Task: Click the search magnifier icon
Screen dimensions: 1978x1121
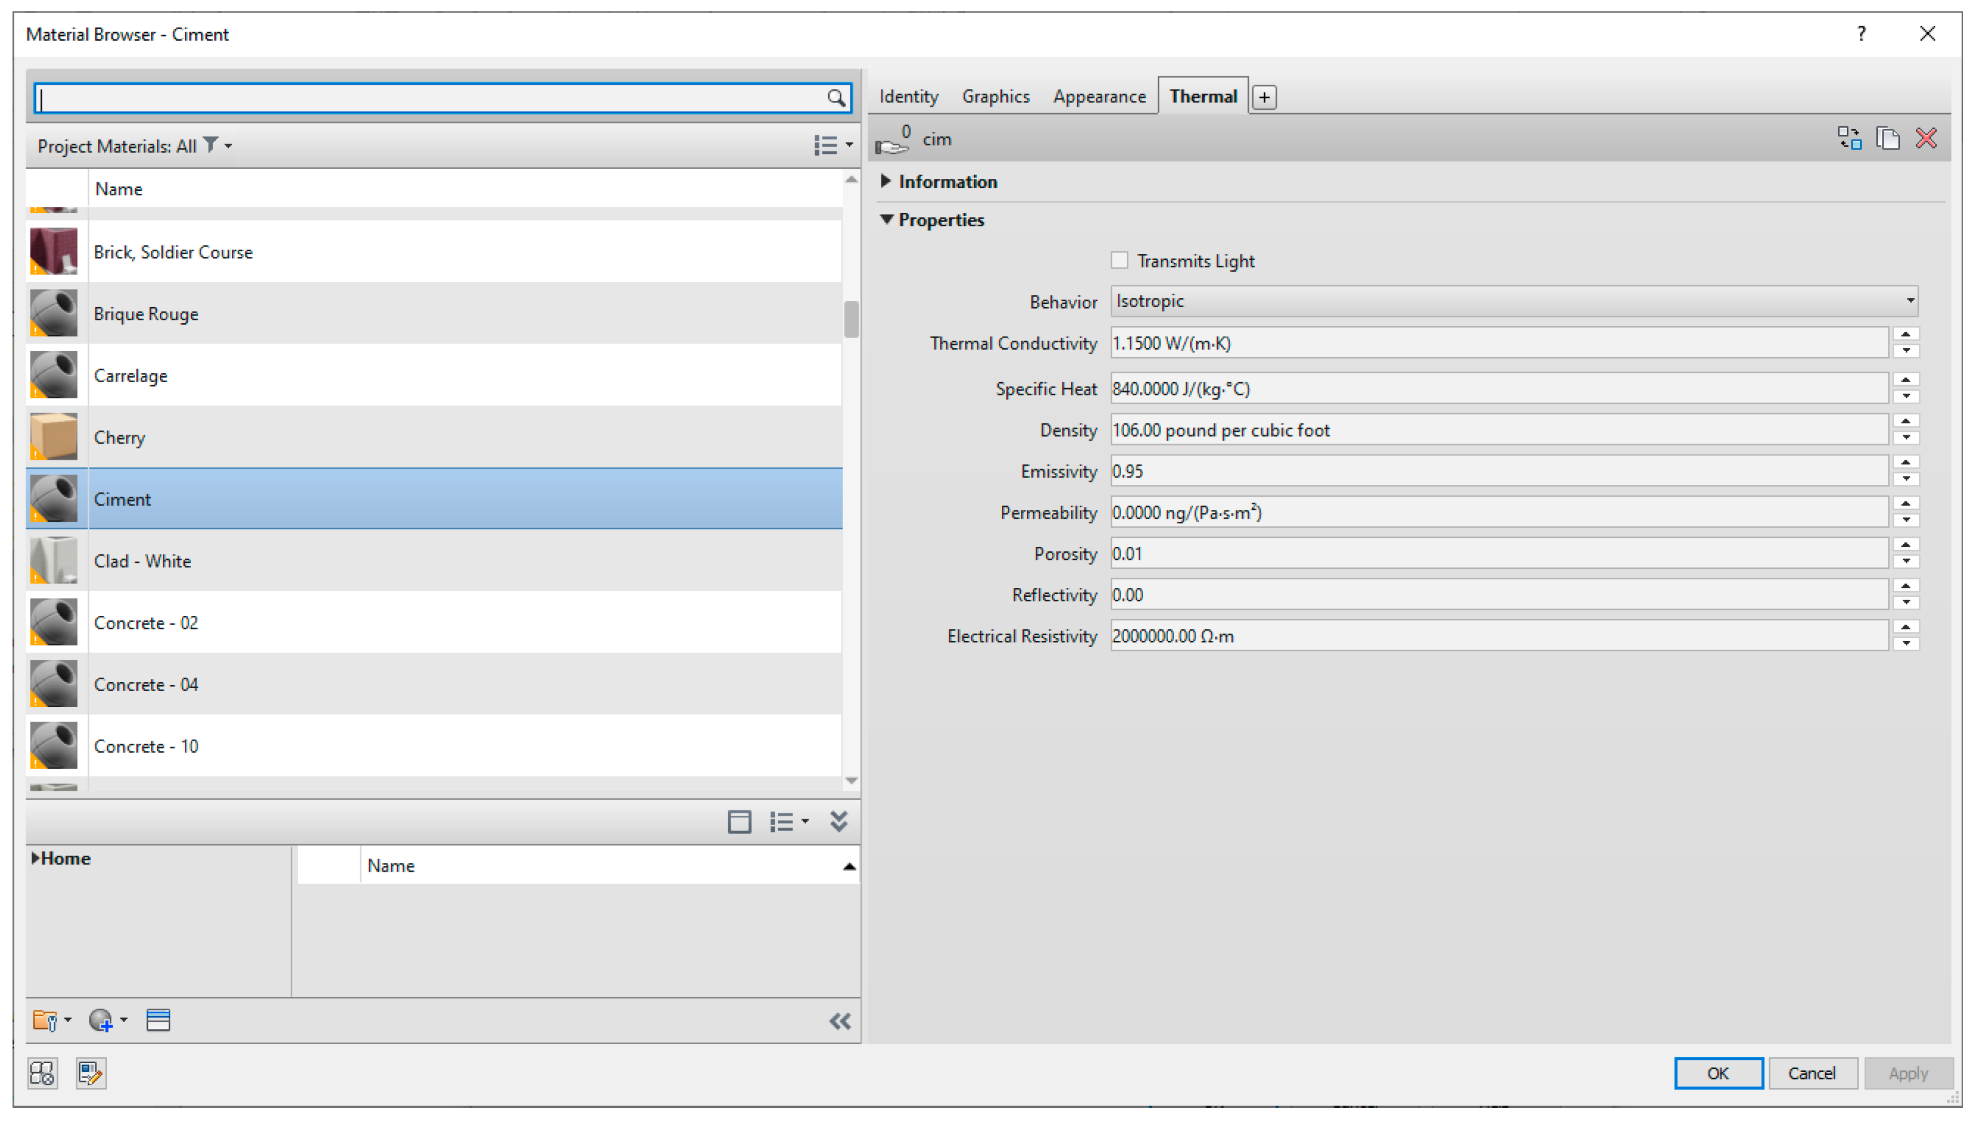Action: 835,98
